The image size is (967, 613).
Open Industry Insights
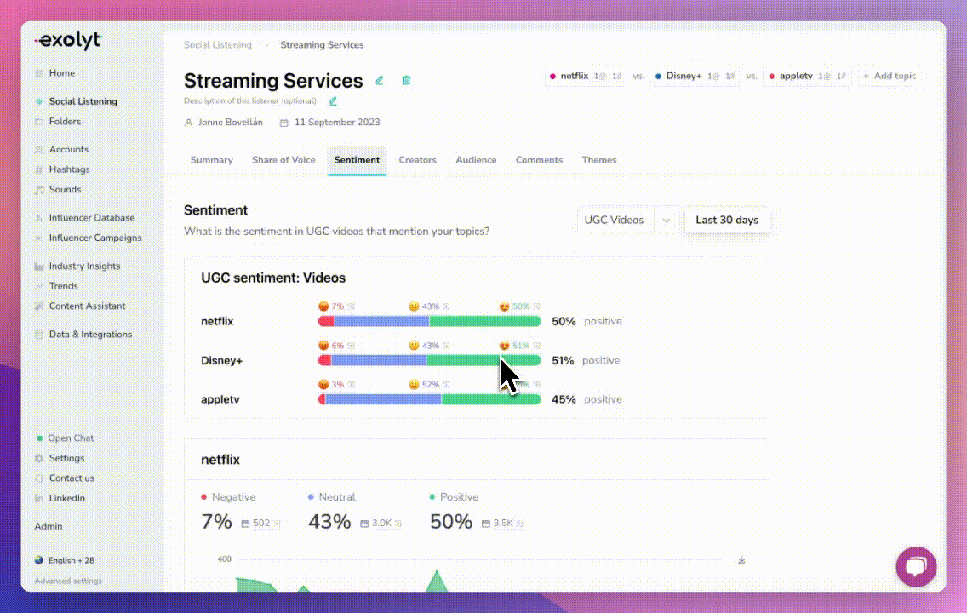[x=84, y=266]
